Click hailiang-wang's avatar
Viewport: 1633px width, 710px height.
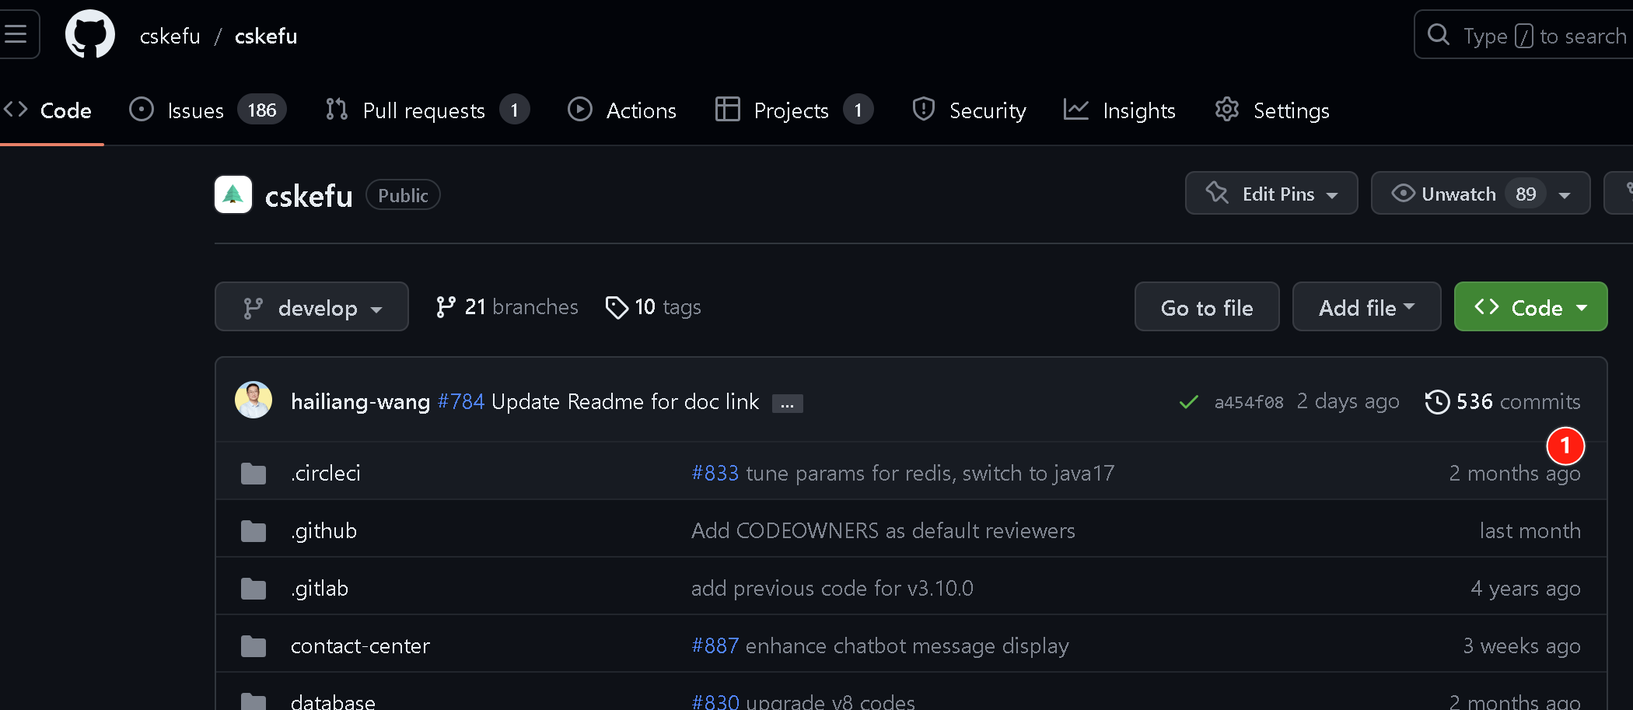click(254, 400)
